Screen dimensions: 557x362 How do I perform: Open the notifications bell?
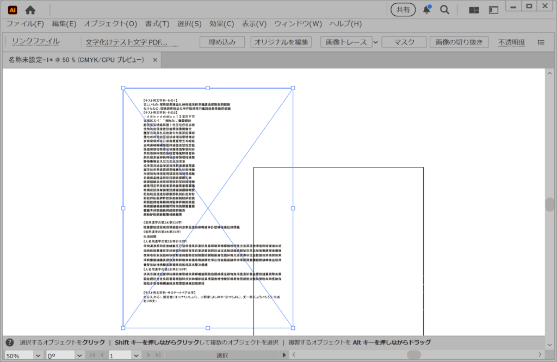pos(427,10)
